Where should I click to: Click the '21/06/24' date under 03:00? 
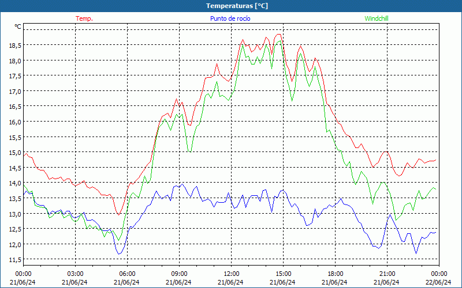pyautogui.click(x=74, y=282)
